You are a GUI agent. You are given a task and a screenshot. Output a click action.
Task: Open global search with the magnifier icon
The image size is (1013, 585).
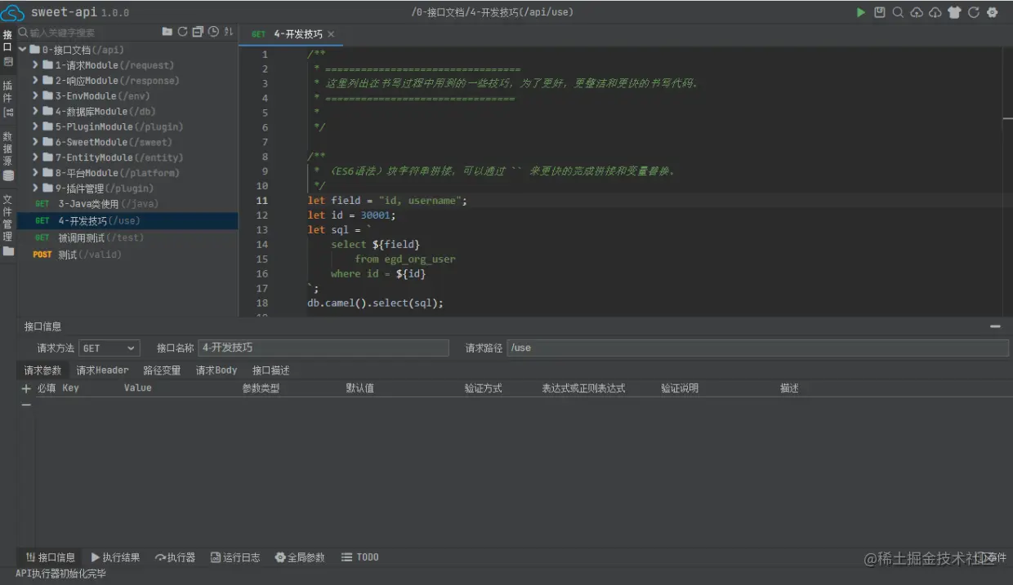tap(898, 12)
